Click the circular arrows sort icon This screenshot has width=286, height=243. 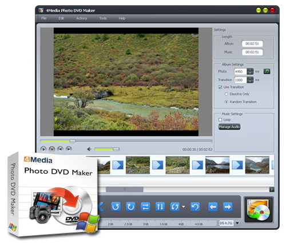pos(175,206)
